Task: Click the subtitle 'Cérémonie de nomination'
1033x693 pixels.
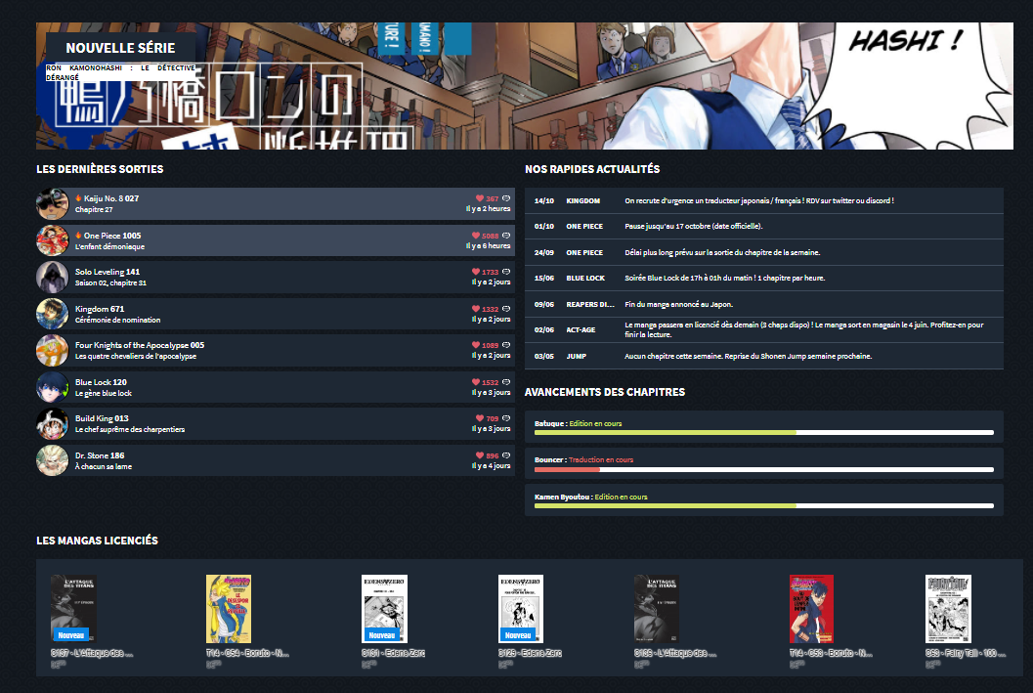Action: click(x=118, y=321)
